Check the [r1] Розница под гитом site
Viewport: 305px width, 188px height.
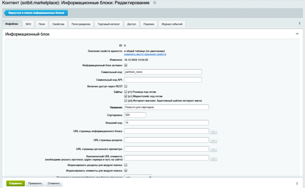[126, 92]
